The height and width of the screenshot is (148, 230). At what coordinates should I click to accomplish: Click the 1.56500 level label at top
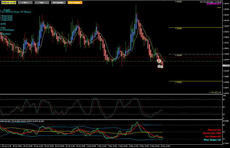coord(178,2)
